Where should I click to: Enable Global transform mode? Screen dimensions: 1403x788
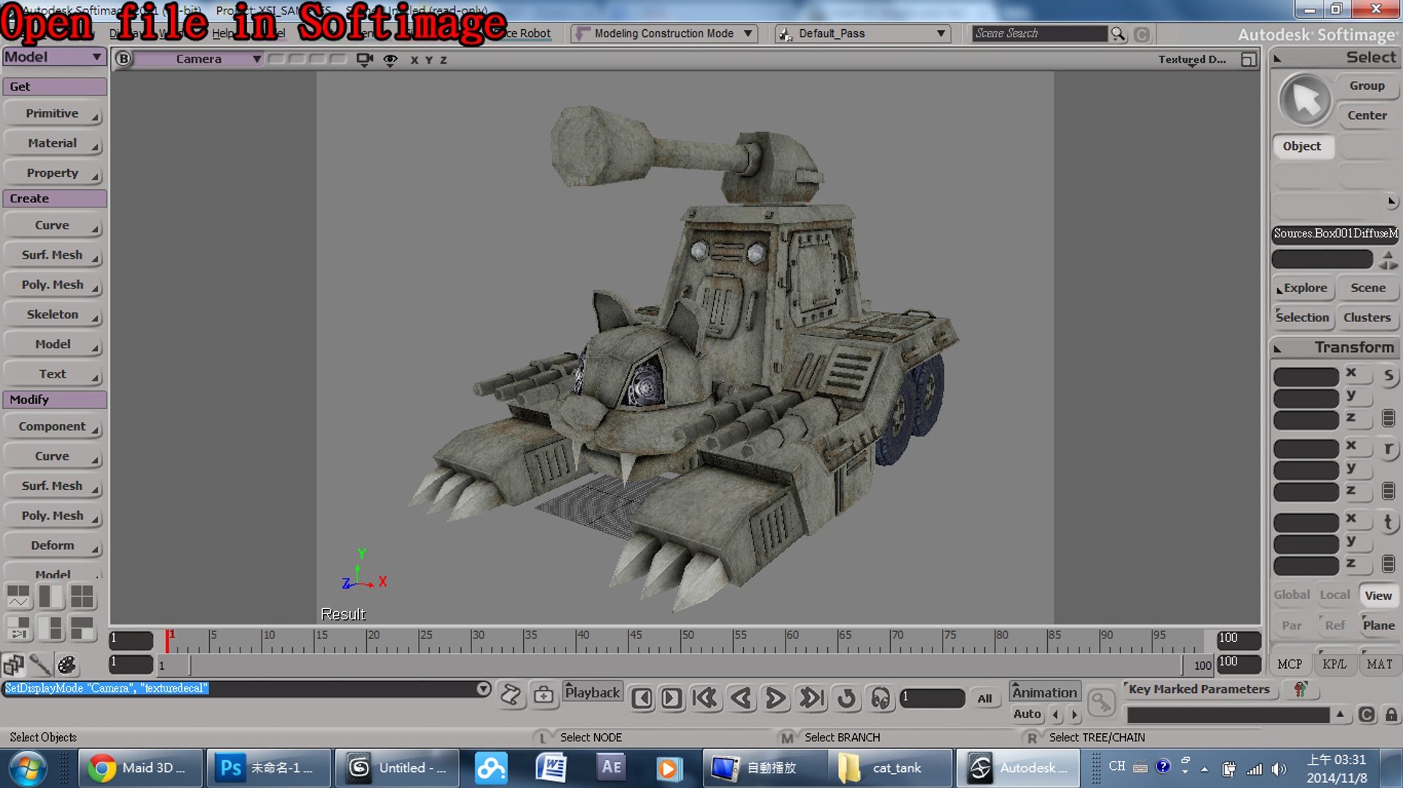[1291, 595]
